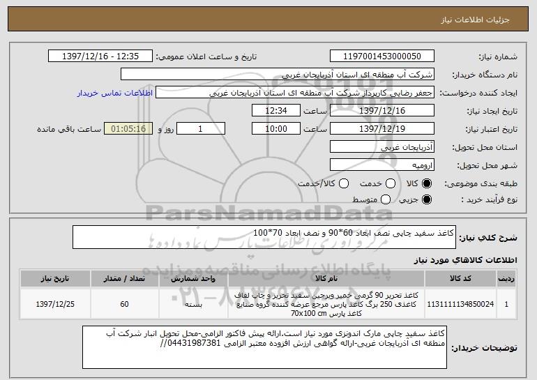Click the quantity cell 60
This screenshot has height=380, width=537.
tap(125, 304)
